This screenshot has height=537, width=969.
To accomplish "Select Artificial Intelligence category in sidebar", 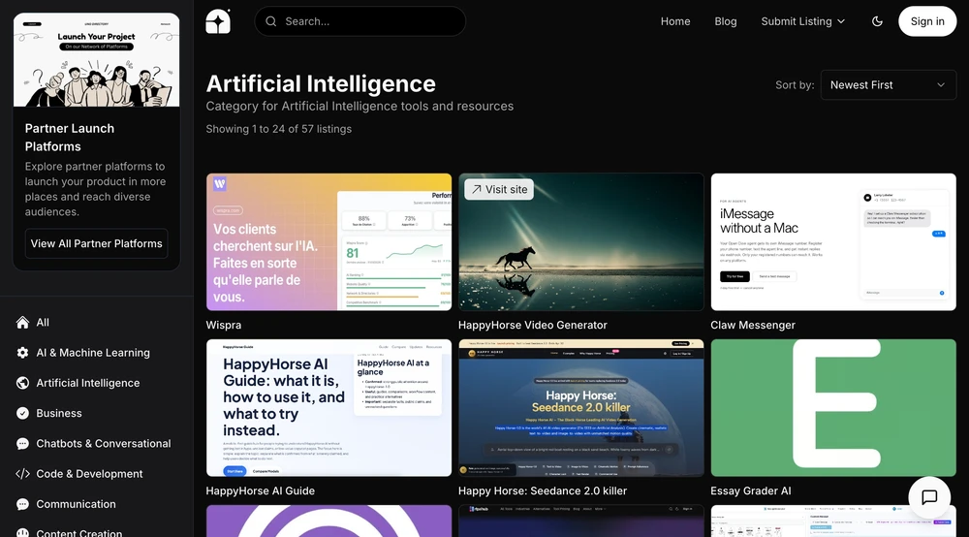I will click(x=88, y=383).
